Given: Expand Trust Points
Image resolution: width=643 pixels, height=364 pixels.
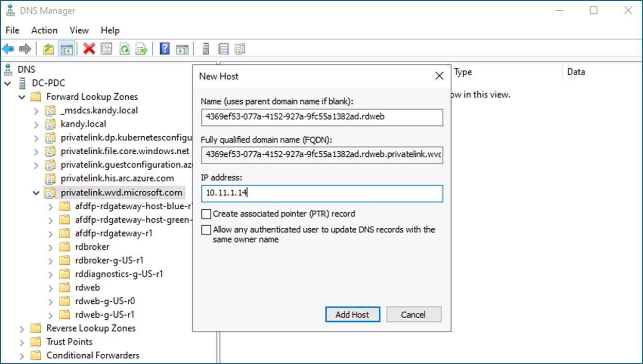Looking at the screenshot, I should (22, 342).
